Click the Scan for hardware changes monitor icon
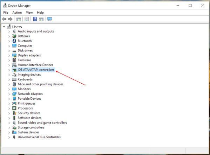210x155 pixels. pos(49,19)
